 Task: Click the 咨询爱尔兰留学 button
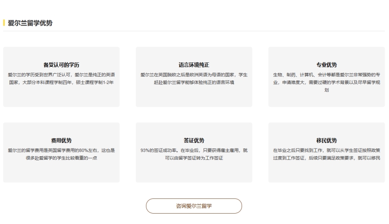click(194, 206)
